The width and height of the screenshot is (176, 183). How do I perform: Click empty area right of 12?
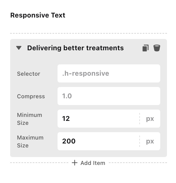pyautogui.click(x=104, y=119)
